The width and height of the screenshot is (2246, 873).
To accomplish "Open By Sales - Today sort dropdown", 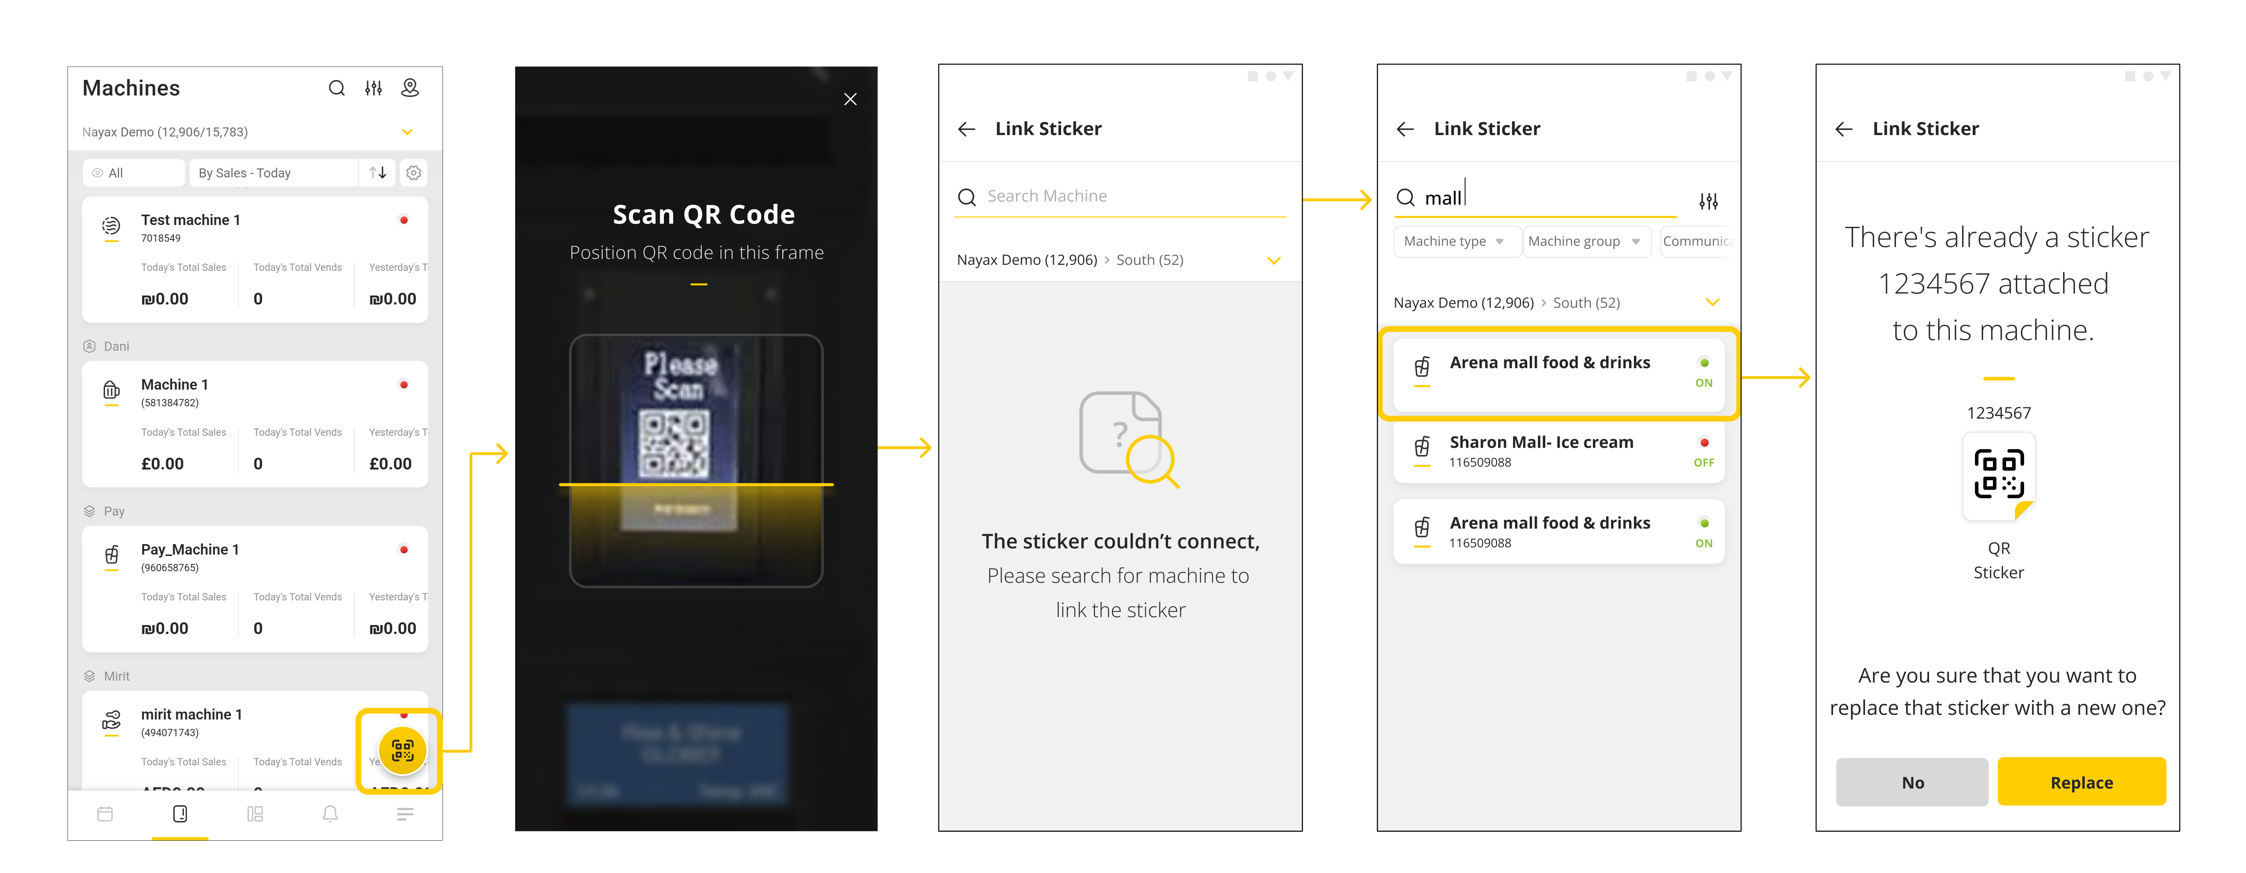I will click(x=274, y=173).
